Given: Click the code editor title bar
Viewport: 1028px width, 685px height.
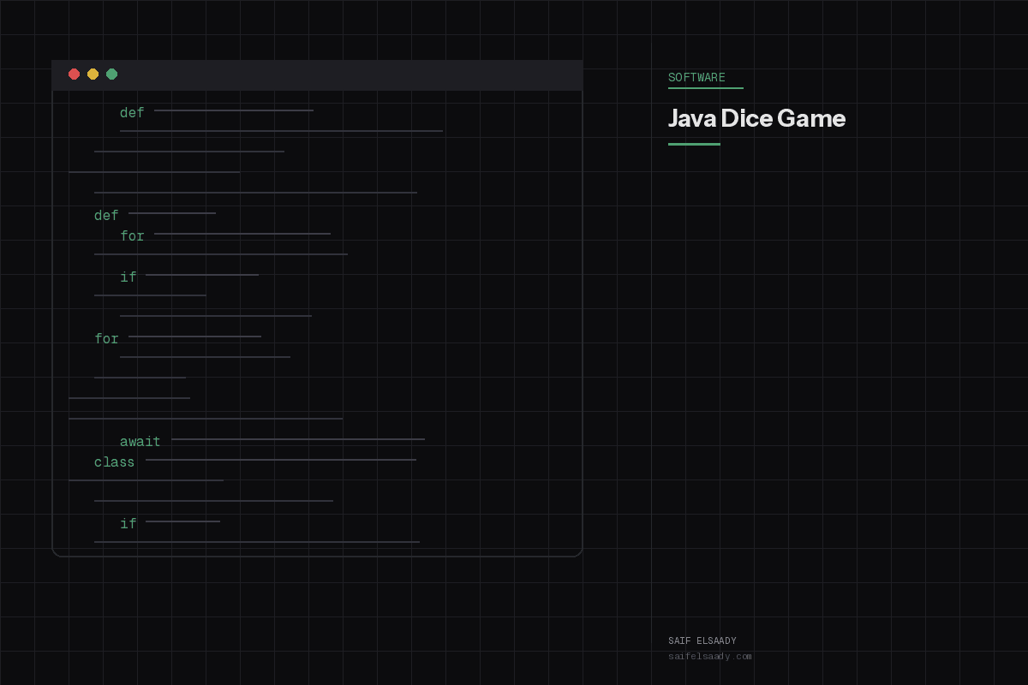Looking at the screenshot, I should tap(317, 74).
